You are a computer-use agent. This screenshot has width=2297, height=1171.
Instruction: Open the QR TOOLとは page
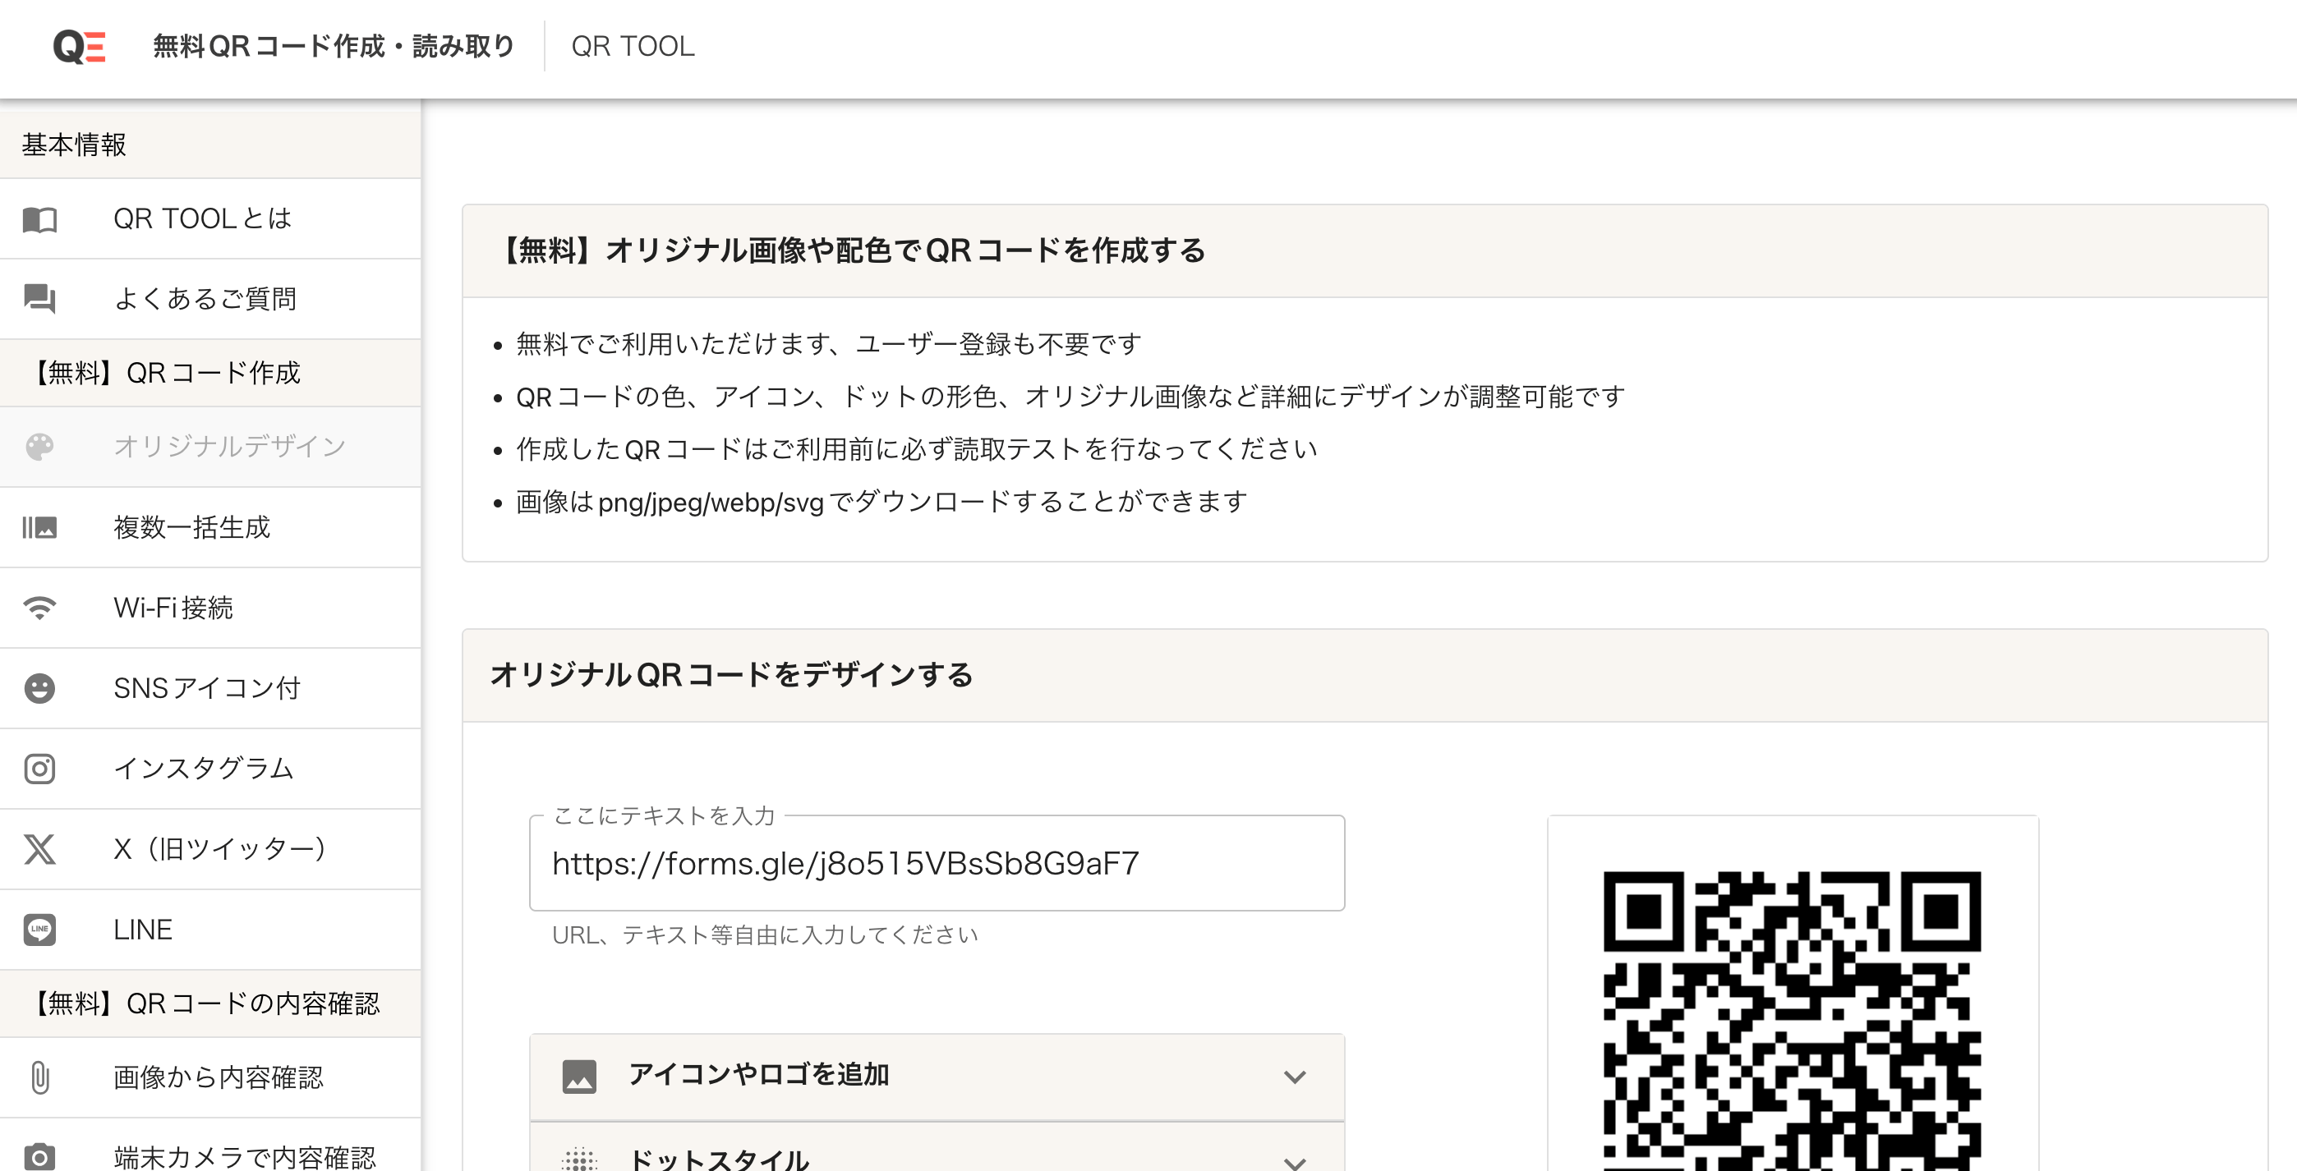pyautogui.click(x=201, y=218)
